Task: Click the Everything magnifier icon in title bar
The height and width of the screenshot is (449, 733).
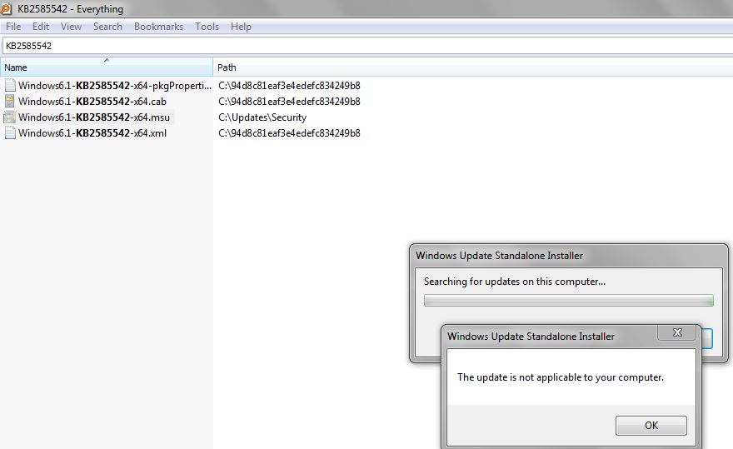Action: tap(6, 8)
